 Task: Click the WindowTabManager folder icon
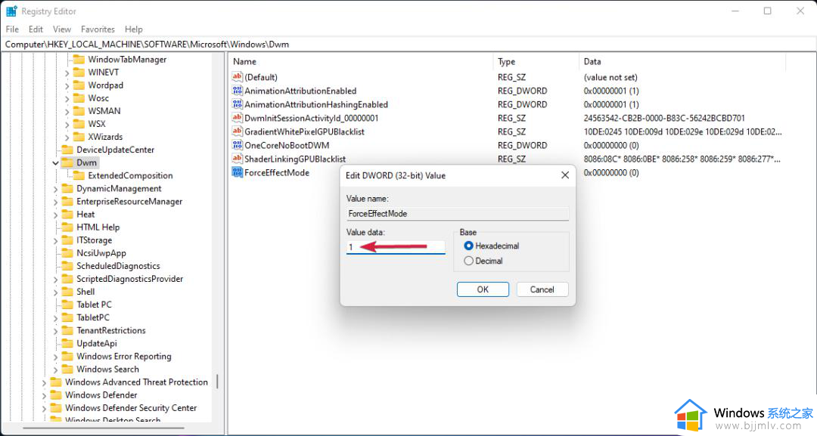(x=79, y=59)
